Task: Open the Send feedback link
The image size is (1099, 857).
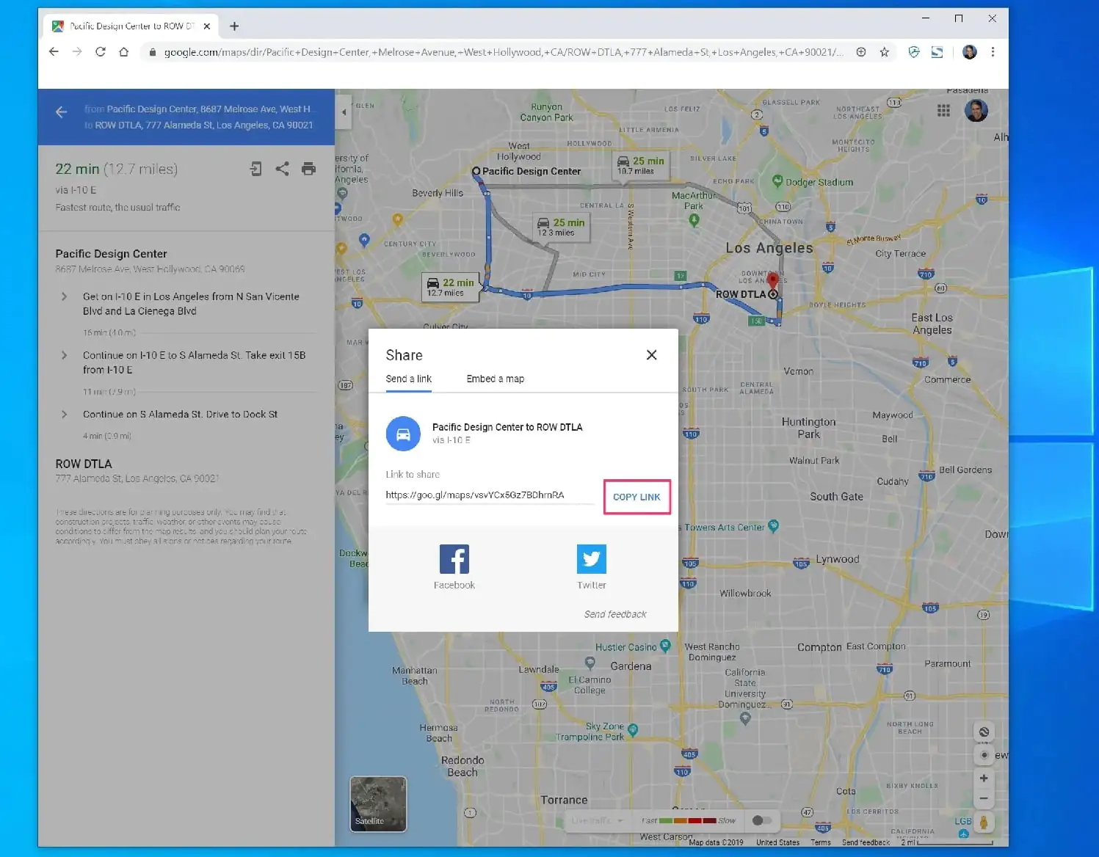Action: coord(615,613)
